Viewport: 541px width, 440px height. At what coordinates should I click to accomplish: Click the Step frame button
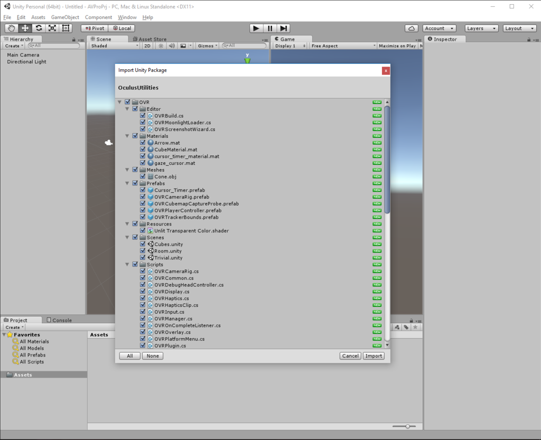pos(283,29)
